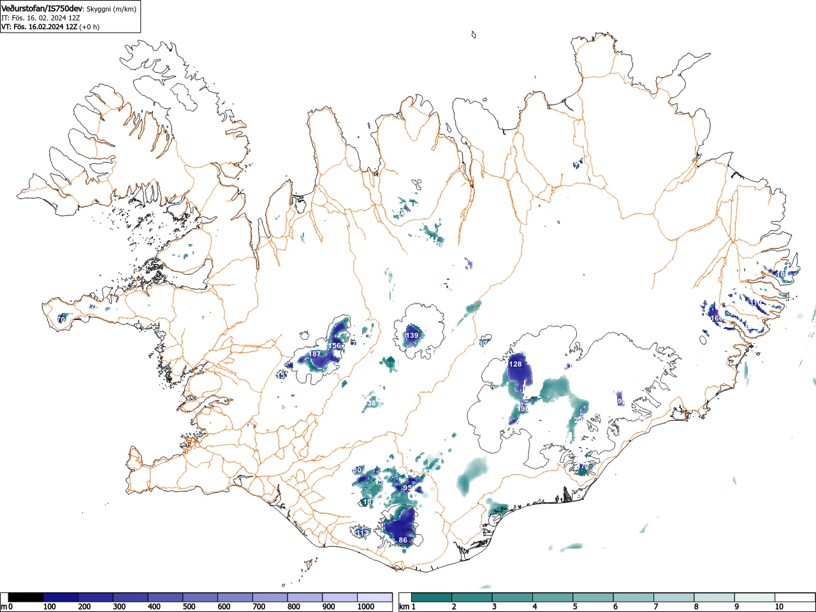The width and height of the screenshot is (816, 612).
Task: Click the 100 label on the metre legend
Action: [x=50, y=607]
